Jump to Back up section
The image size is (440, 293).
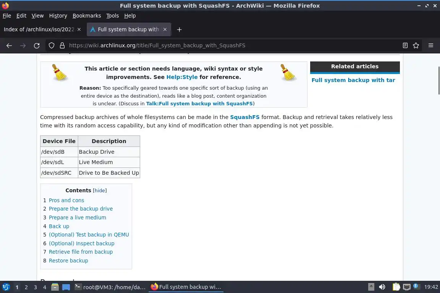[x=59, y=226]
